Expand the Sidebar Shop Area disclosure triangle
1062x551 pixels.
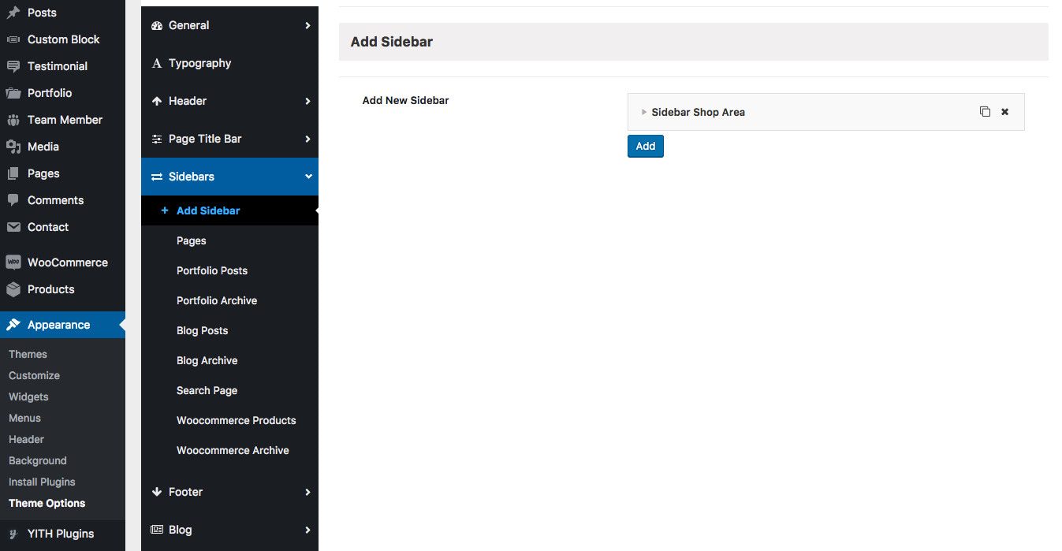(x=644, y=112)
